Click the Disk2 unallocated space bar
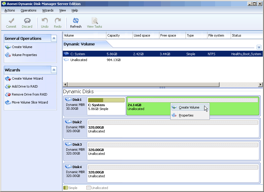The height and width of the screenshot is (192, 264). click(173, 122)
